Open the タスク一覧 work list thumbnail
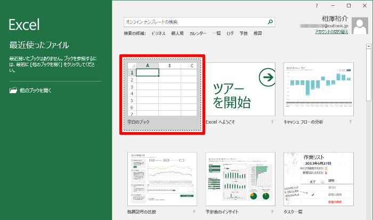 319,179
